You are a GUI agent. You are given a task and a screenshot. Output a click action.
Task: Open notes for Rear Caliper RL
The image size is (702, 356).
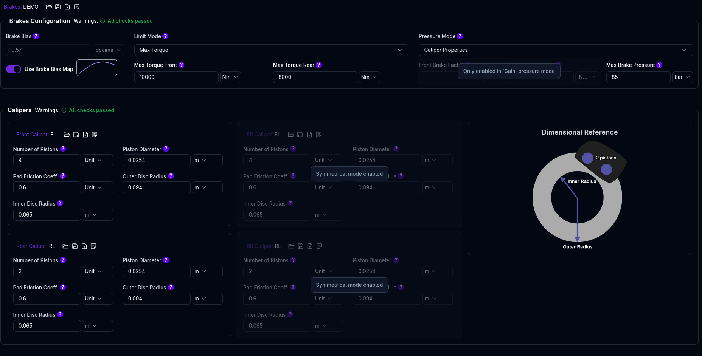point(93,246)
